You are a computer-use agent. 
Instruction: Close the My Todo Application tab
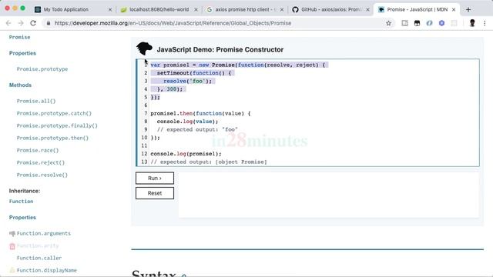pos(110,10)
